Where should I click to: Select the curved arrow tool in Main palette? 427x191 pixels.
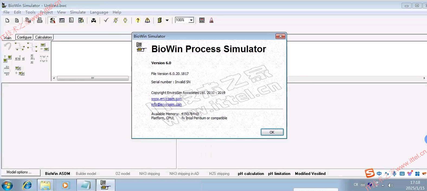click(x=8, y=46)
